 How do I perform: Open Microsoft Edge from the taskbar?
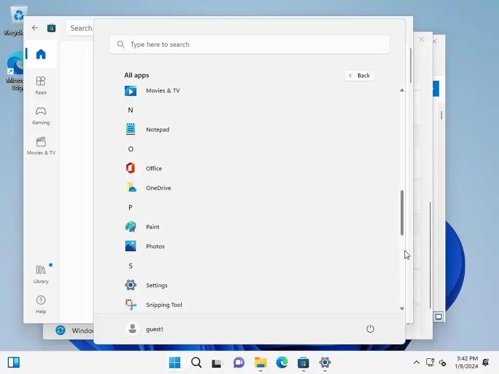pyautogui.click(x=282, y=362)
